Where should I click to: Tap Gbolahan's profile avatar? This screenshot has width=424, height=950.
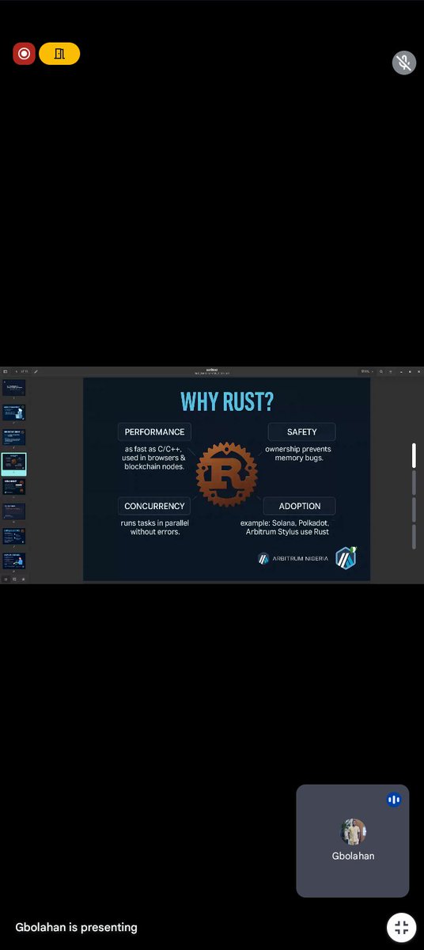tap(353, 832)
